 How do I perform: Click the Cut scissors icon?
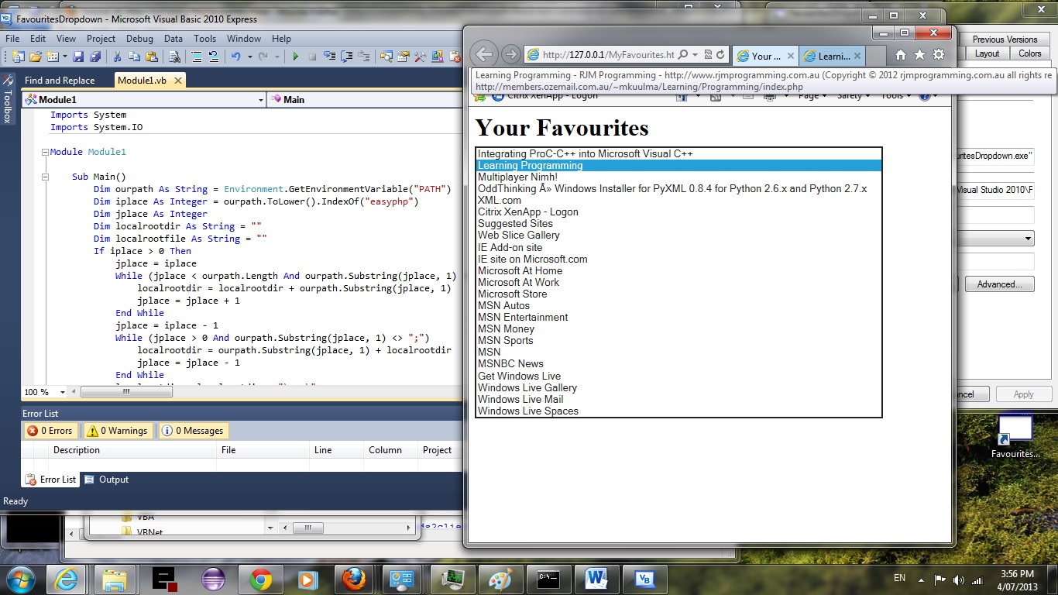(117, 57)
